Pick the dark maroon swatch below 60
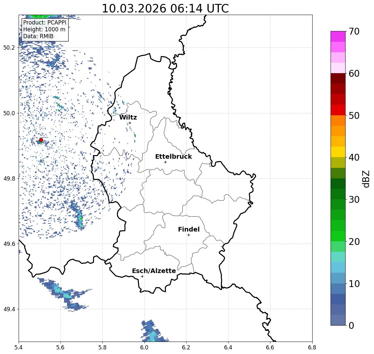The width and height of the screenshot is (374, 354). click(x=338, y=78)
